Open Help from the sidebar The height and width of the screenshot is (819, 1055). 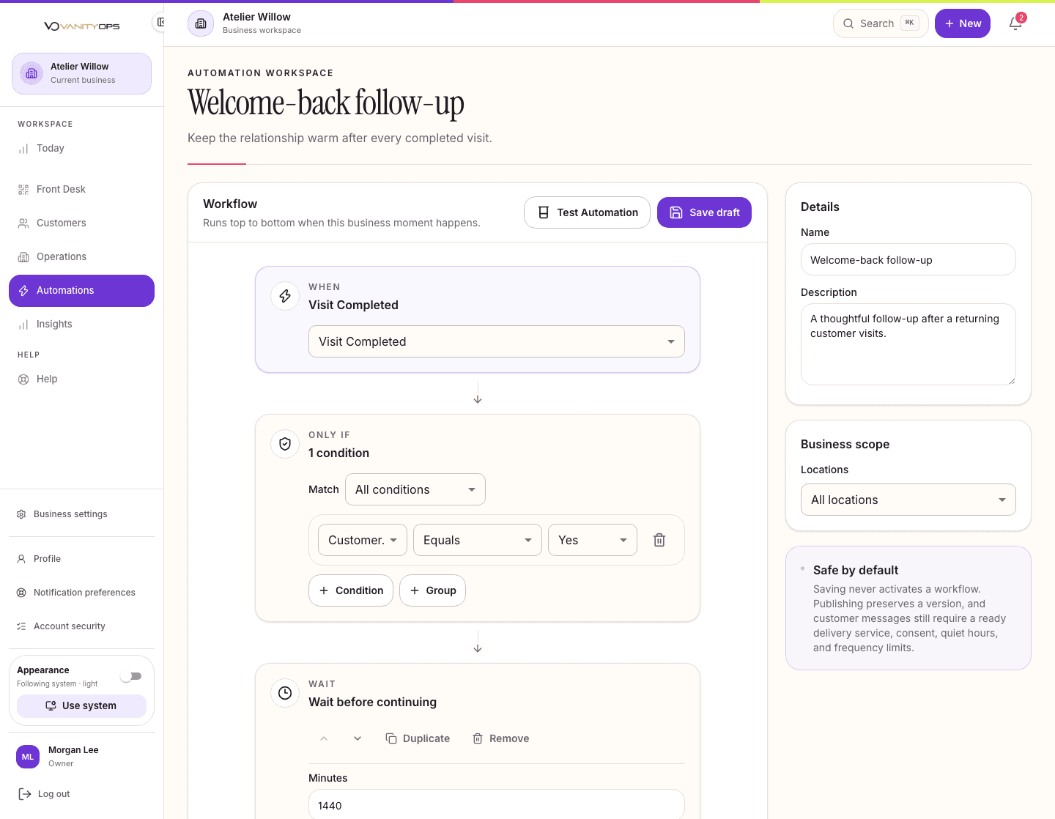(81, 379)
